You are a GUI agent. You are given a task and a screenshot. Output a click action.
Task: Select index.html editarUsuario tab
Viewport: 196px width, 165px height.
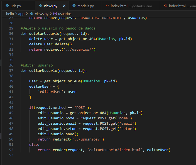point(131,6)
